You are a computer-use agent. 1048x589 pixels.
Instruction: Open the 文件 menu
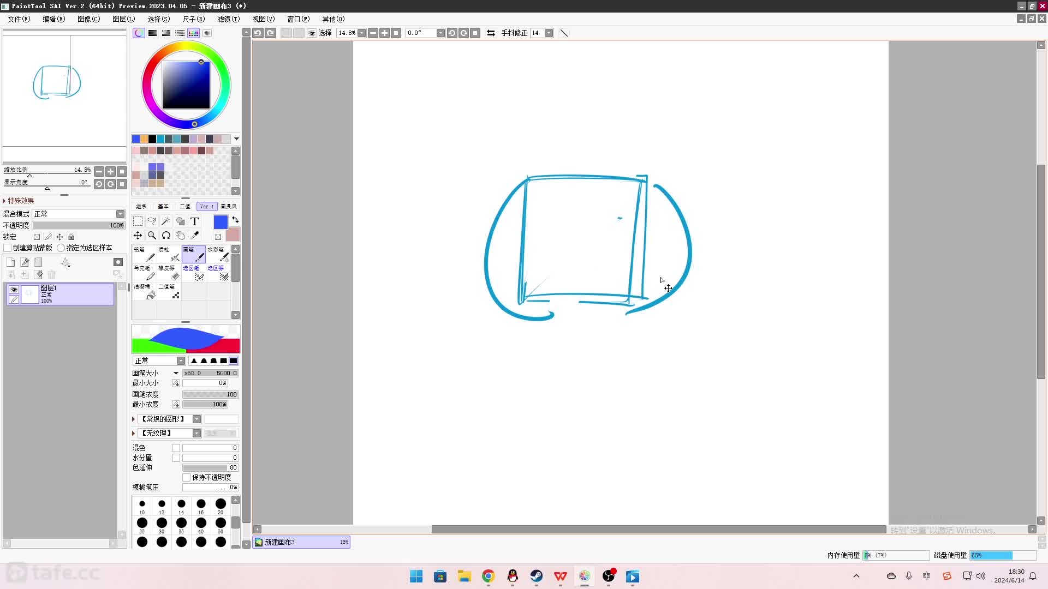pos(19,19)
